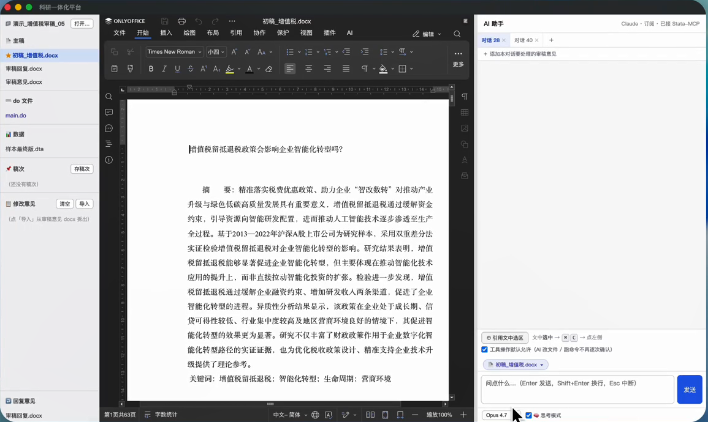Toggle strikethrough formatting
Image resolution: width=708 pixels, height=422 pixels.
[x=190, y=69]
